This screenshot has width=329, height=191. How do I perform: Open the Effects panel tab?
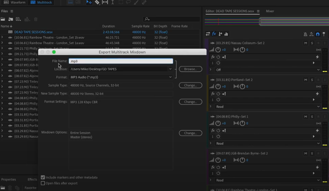[32, 180]
